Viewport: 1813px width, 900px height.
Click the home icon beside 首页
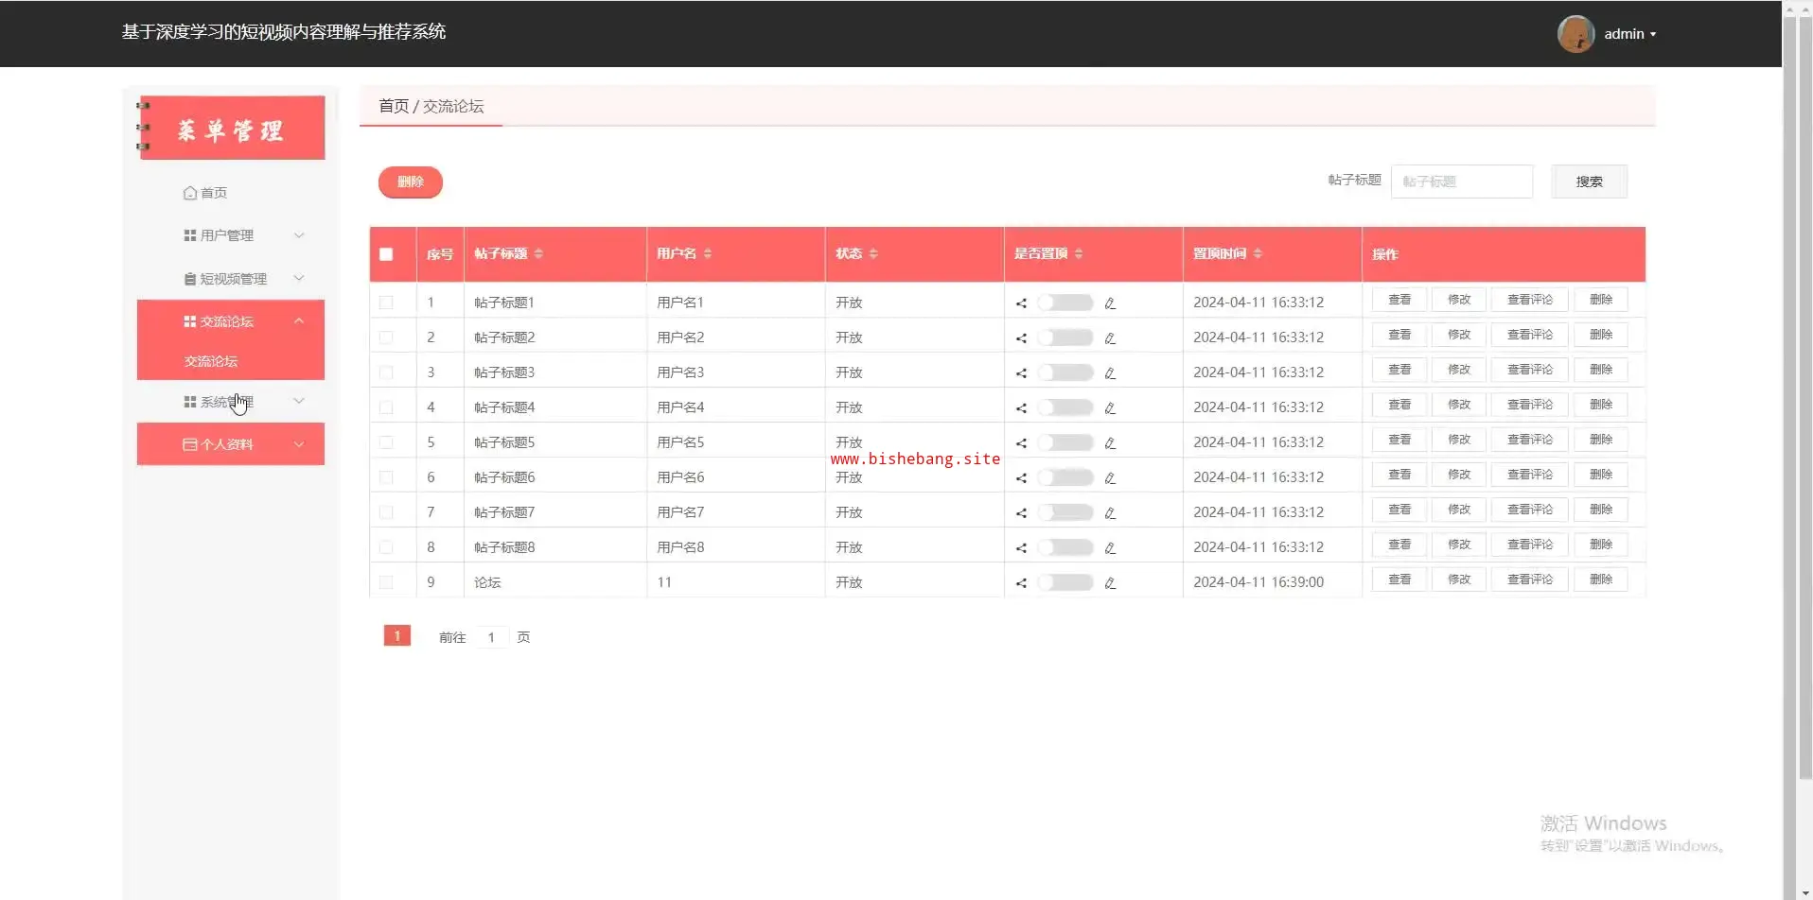pos(189,193)
